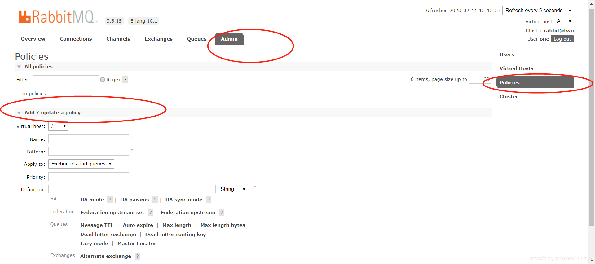Screen dimensions: 595x264
Task: Insert Dead letter routing key
Action: (176, 235)
